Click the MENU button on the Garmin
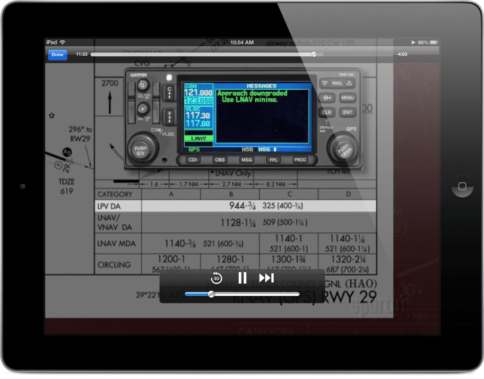This screenshot has height=379, width=484. click(347, 98)
